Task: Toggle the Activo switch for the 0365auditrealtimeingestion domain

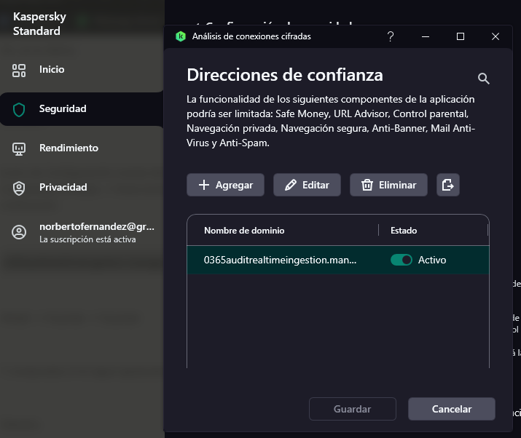Action: (x=401, y=260)
